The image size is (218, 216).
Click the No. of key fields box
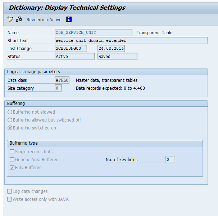point(170,160)
